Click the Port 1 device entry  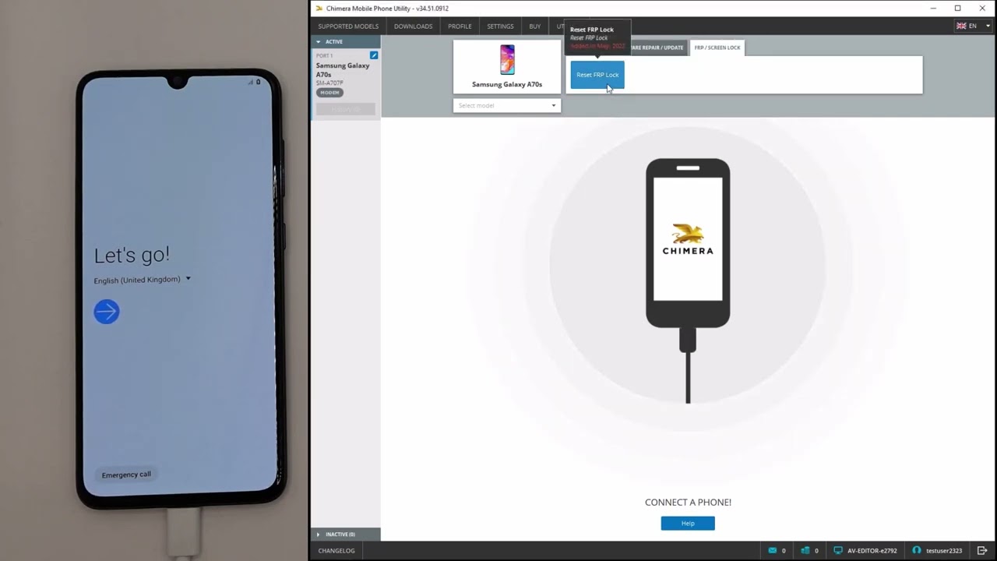click(346, 84)
